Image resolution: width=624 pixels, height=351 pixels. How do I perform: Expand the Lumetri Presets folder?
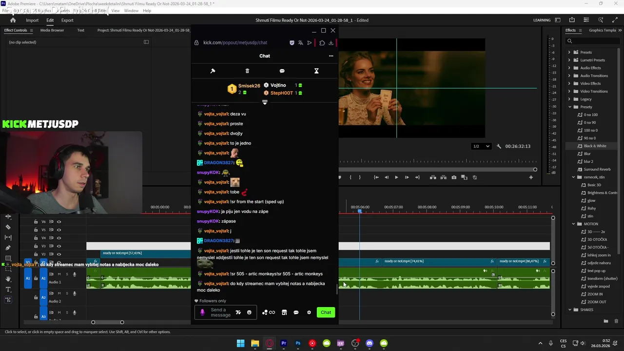point(569,60)
